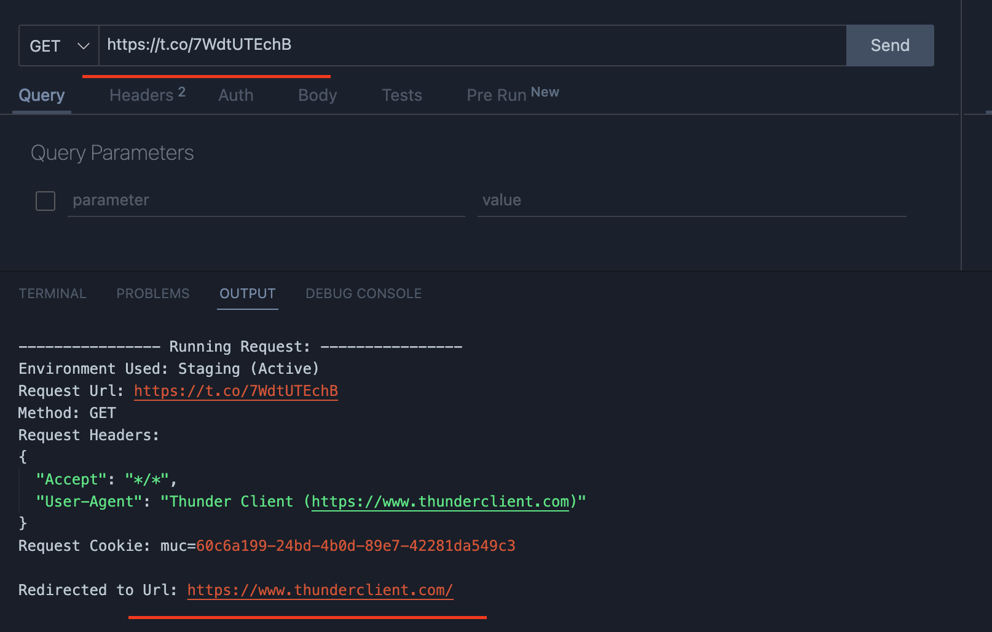Select the Body tab
This screenshot has height=632, width=992.
click(x=317, y=95)
